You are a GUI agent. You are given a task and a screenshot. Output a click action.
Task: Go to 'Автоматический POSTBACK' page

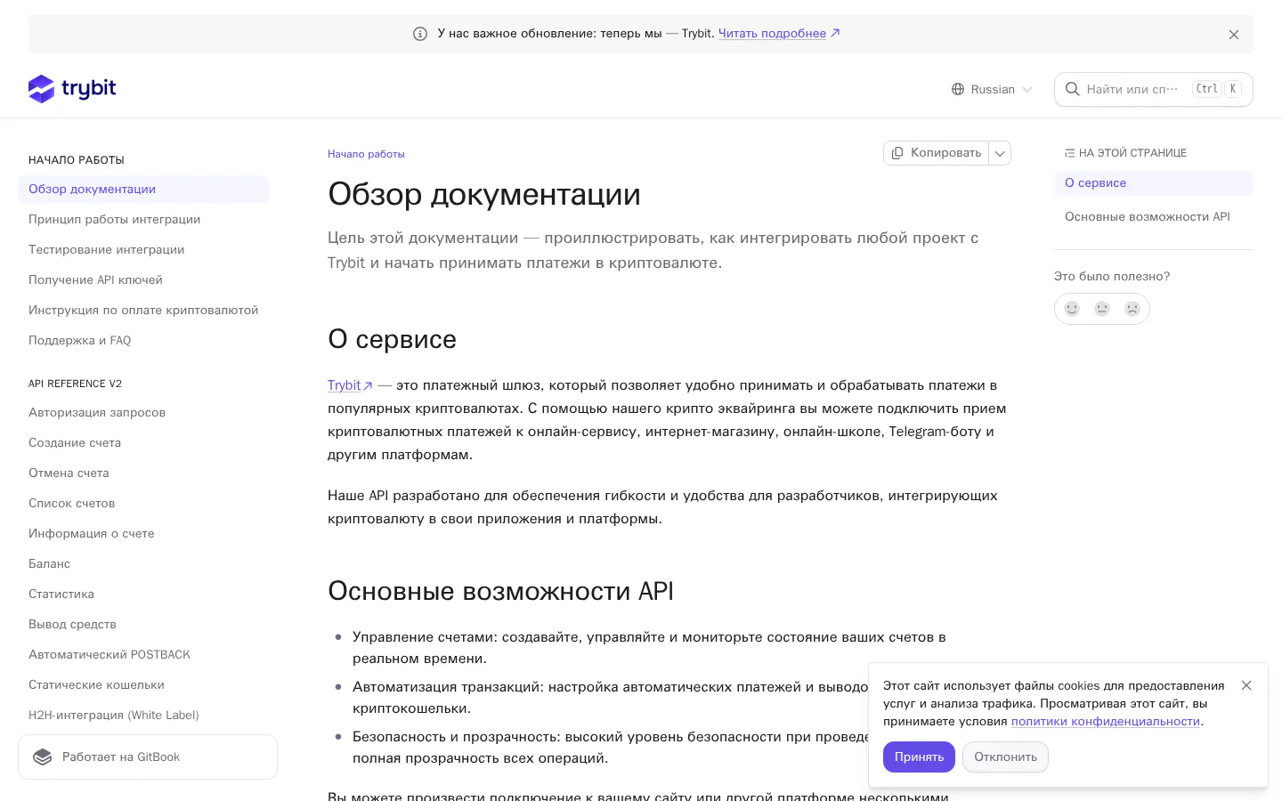[143, 654]
